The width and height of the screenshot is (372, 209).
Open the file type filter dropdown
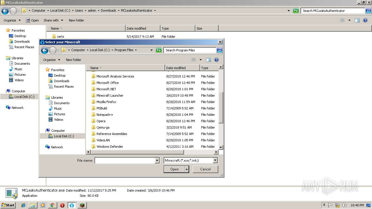(215, 161)
